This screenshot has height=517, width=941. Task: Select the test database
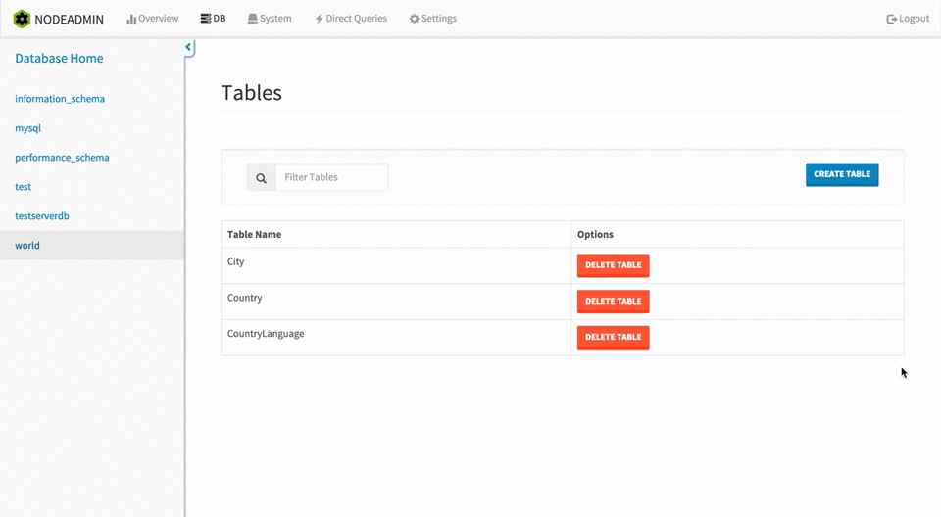(23, 187)
